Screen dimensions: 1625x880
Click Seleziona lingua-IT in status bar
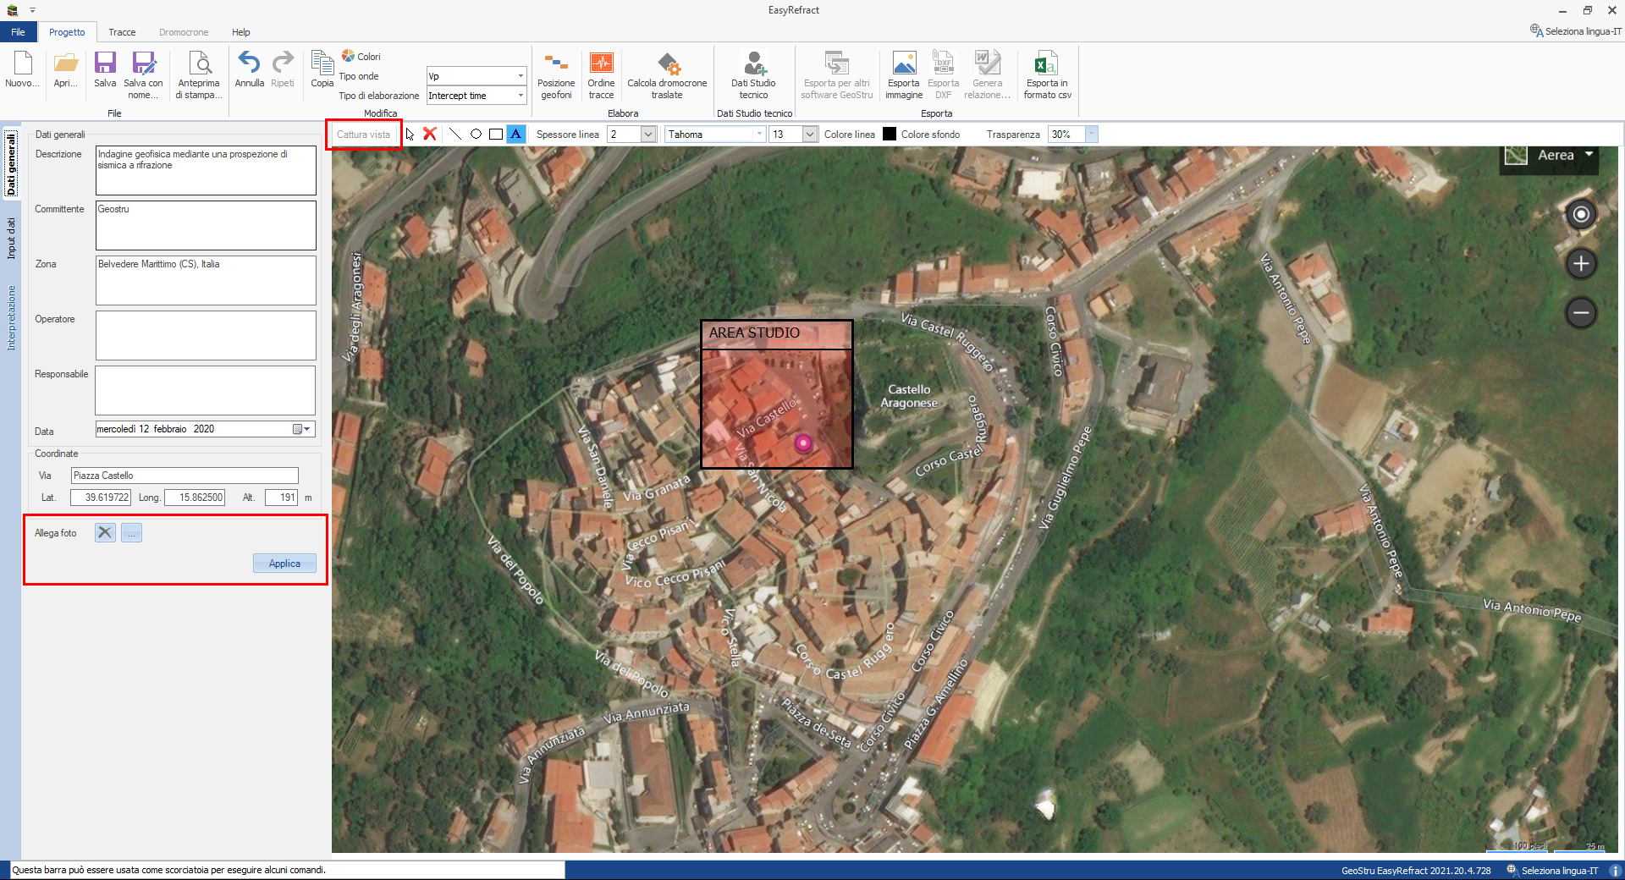1553,870
